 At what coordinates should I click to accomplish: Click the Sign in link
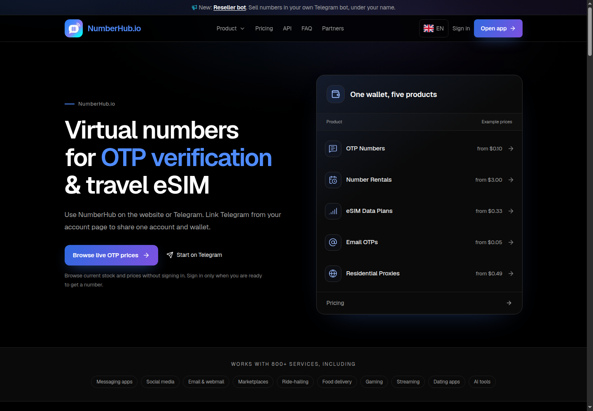[x=461, y=28]
